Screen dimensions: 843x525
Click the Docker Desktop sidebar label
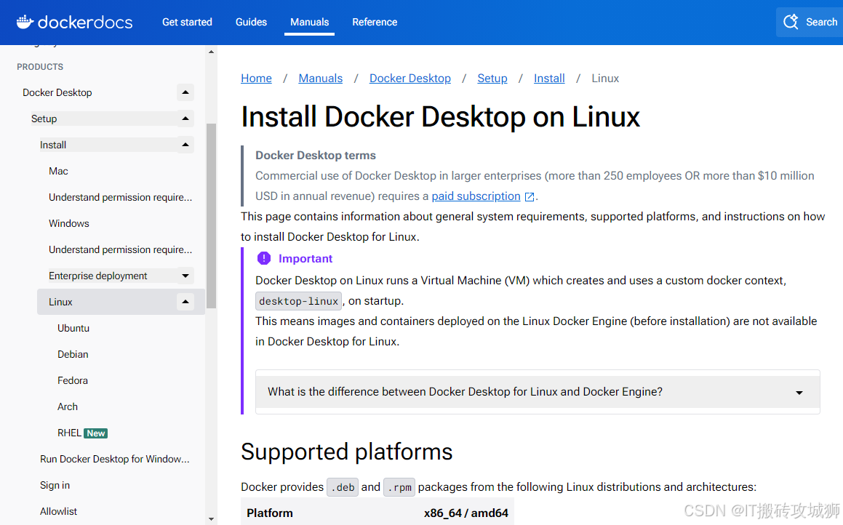(57, 92)
